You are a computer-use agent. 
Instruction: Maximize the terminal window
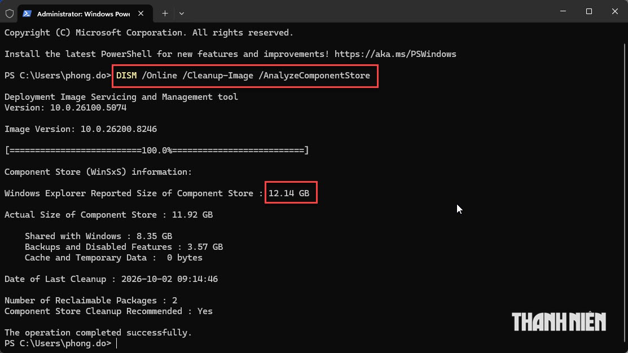point(589,11)
